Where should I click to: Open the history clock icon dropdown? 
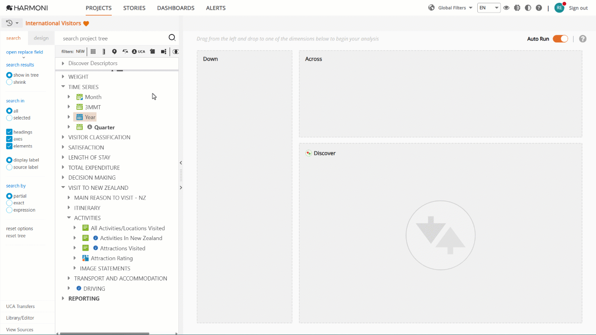(x=12, y=23)
